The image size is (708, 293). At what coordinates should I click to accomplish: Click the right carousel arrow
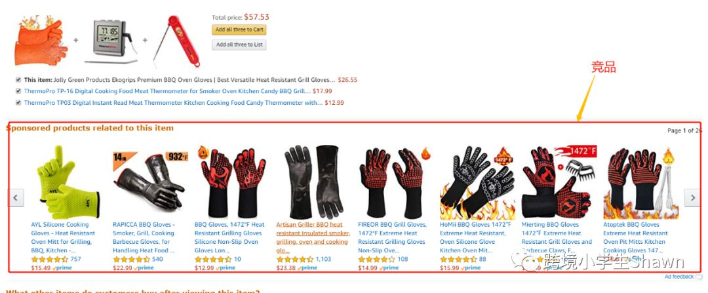tap(692, 198)
